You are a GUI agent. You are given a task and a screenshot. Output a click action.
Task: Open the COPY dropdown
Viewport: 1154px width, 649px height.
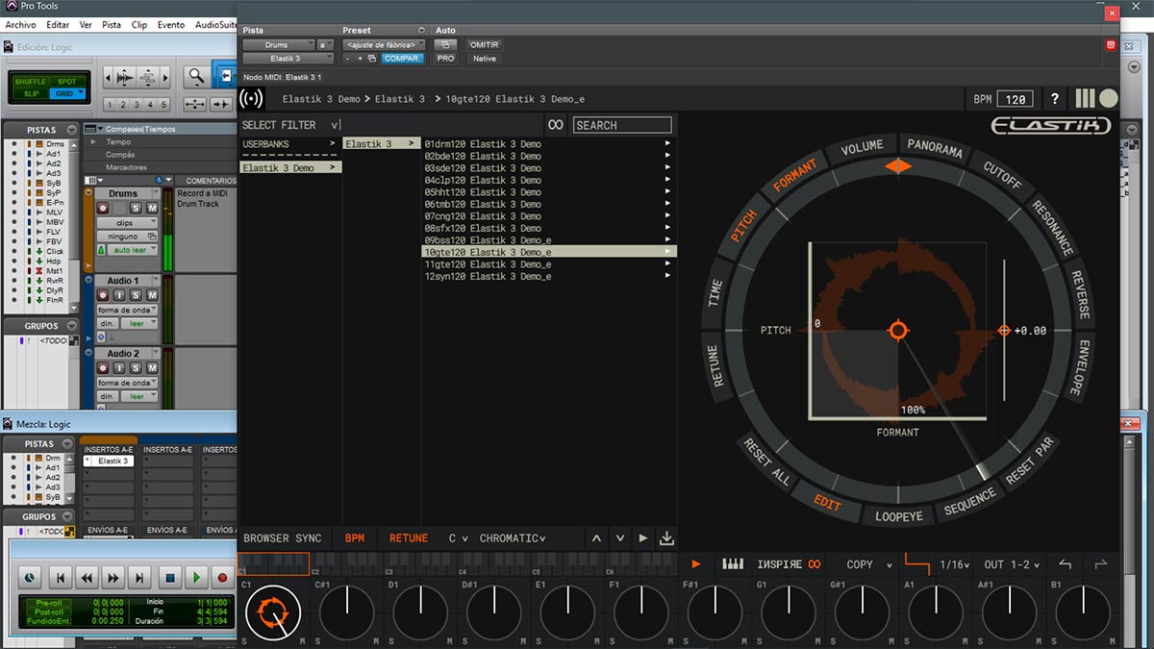869,564
